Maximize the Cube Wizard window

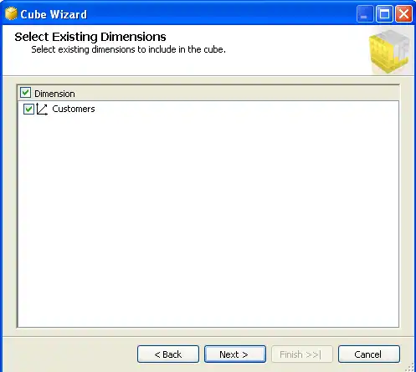384,13
